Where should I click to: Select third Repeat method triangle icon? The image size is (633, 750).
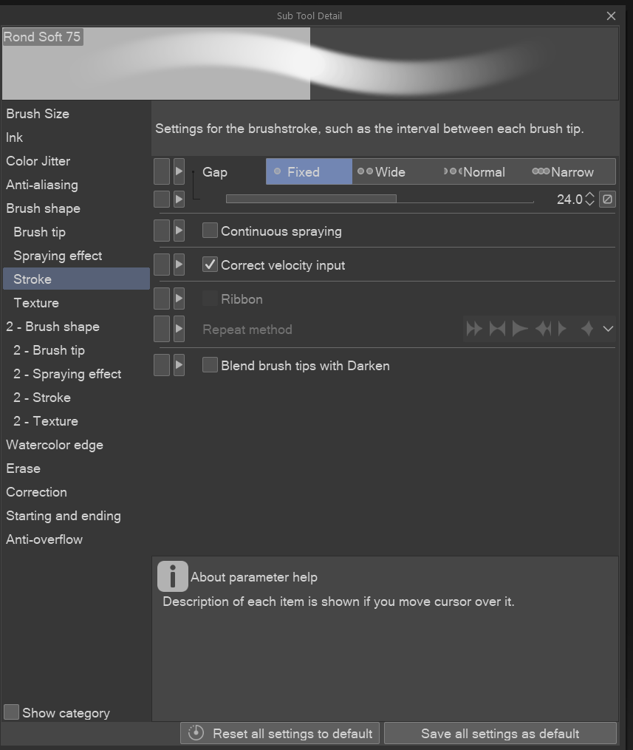tap(520, 329)
